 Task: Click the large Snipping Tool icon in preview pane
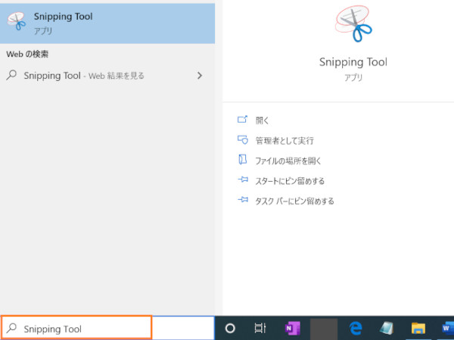pyautogui.click(x=353, y=23)
